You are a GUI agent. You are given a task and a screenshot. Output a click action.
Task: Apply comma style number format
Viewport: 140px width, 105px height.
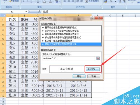(x=115, y=1)
